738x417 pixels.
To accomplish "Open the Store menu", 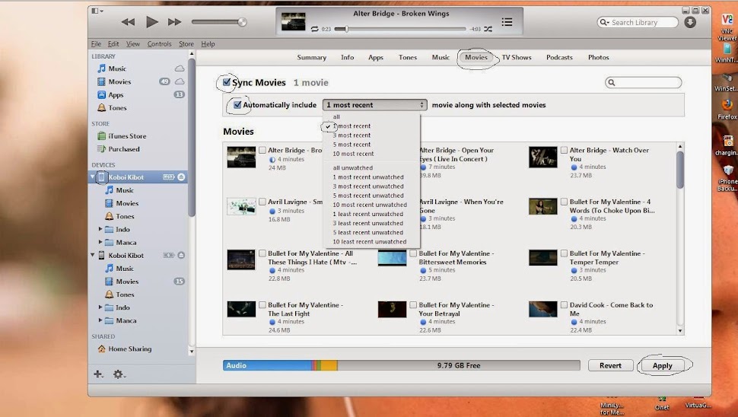I will (186, 44).
